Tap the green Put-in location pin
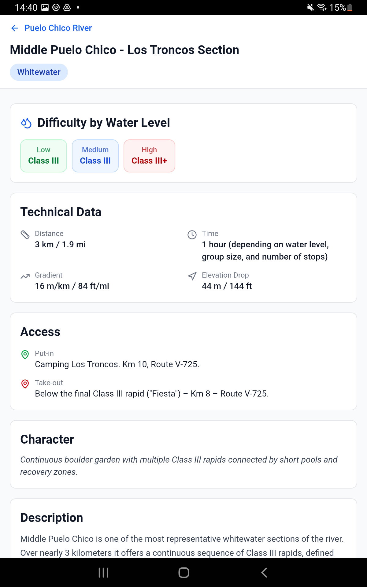 tap(25, 355)
